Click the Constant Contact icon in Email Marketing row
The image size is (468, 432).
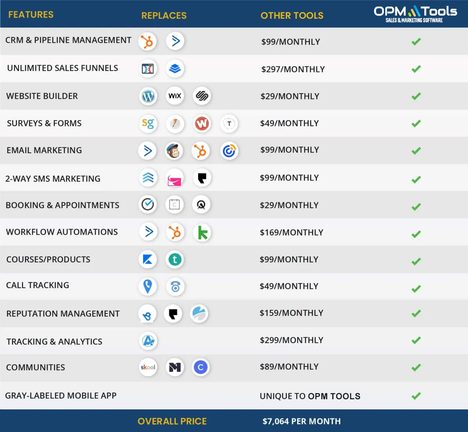pyautogui.click(x=229, y=151)
